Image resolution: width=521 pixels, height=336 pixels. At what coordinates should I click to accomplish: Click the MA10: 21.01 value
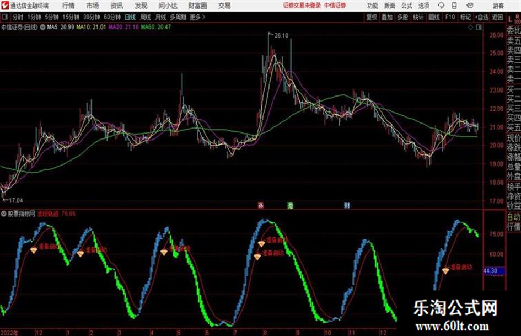click(91, 27)
